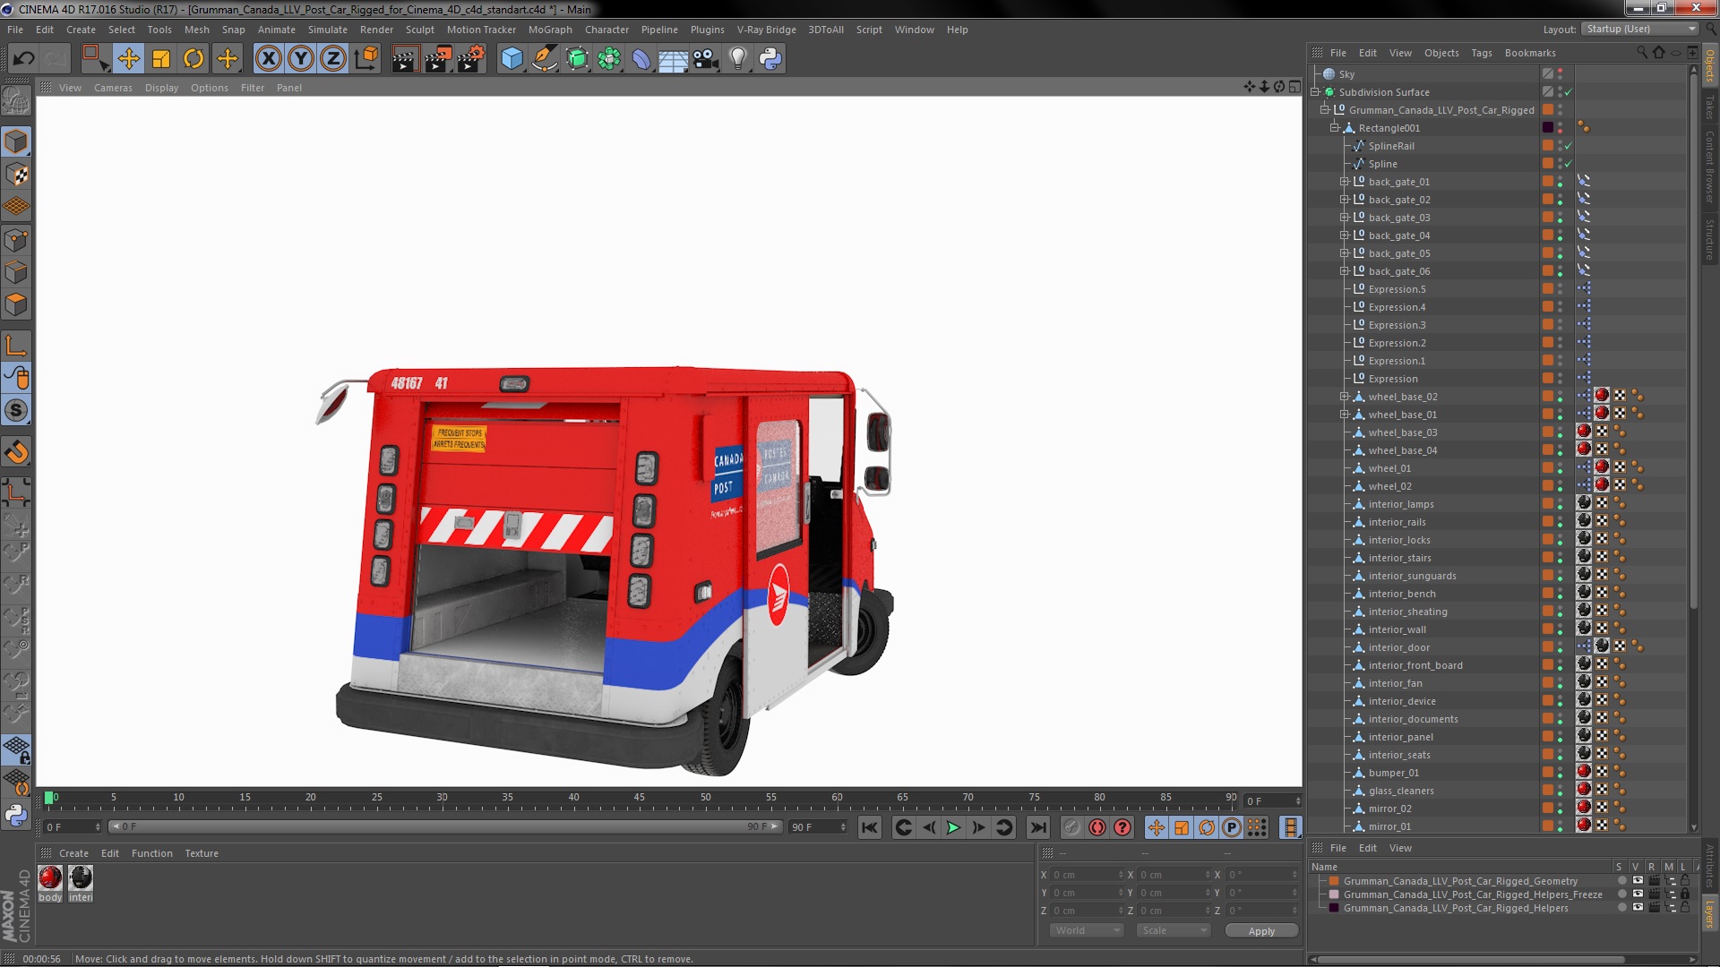
Task: Click Render View clapperboard icon
Action: [x=405, y=59]
